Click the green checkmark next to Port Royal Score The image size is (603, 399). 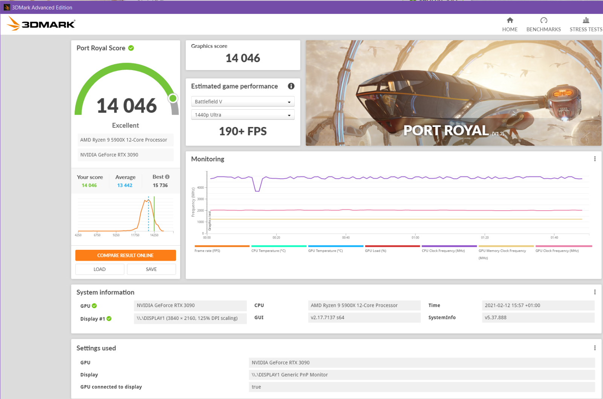131,48
